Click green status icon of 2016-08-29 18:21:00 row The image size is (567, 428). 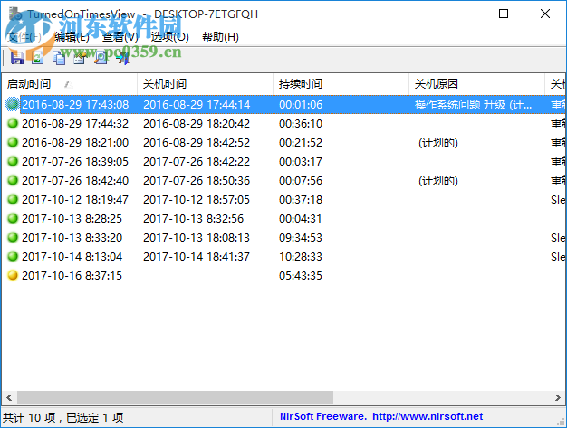13,142
